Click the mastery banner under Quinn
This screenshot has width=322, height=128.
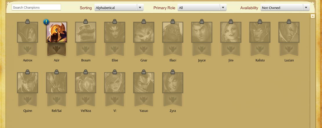pyautogui.click(x=28, y=100)
